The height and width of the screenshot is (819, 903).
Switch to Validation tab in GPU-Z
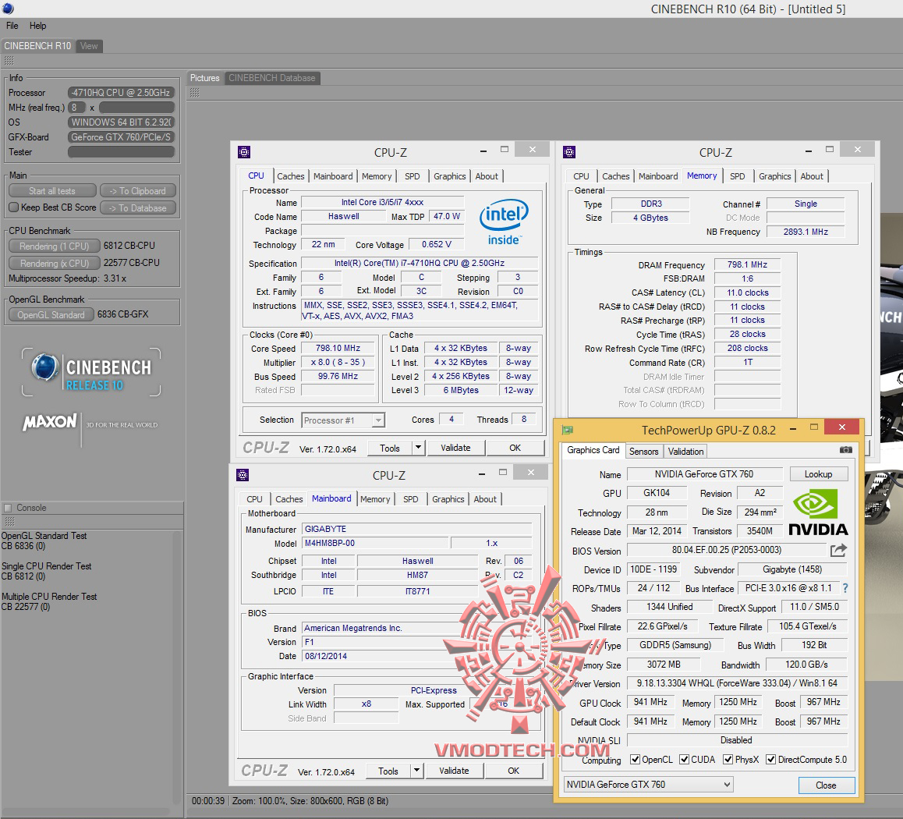685,451
